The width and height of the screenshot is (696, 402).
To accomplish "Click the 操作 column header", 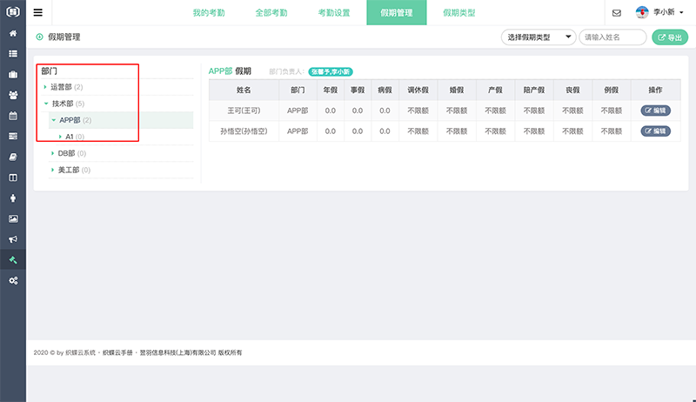I will 655,90.
